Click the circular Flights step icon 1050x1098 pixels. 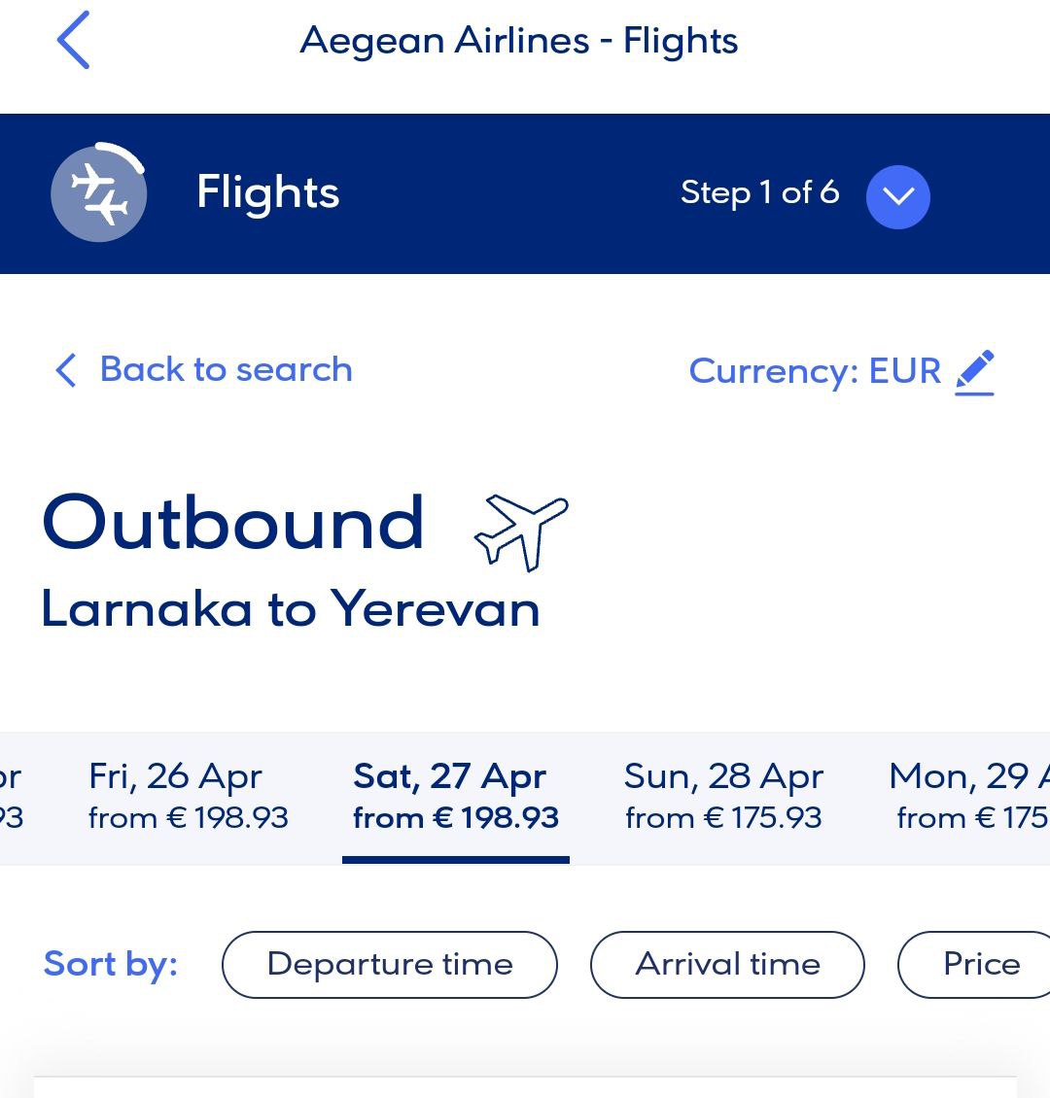pos(98,192)
